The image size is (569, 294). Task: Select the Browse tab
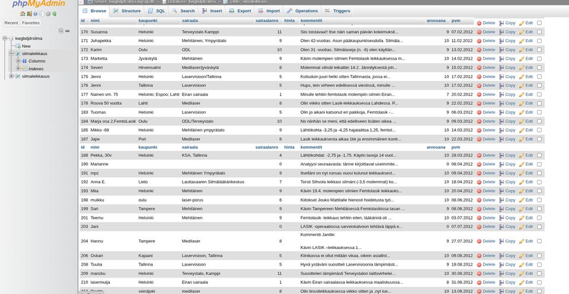[94, 11]
